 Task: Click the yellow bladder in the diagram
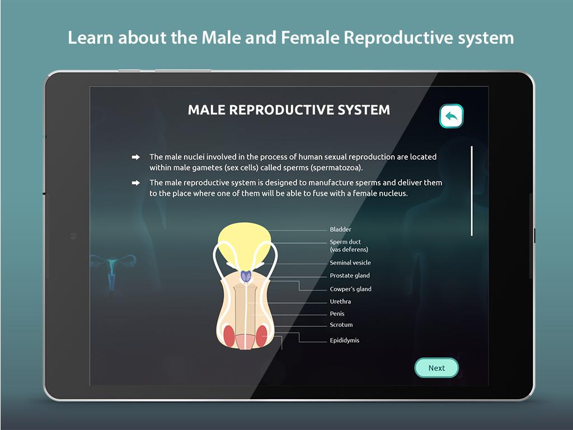coord(245,242)
